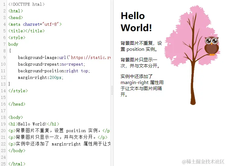Click the closing </body> tag
Image resolution: width=226 pixels, height=166 pixels.
(17, 150)
